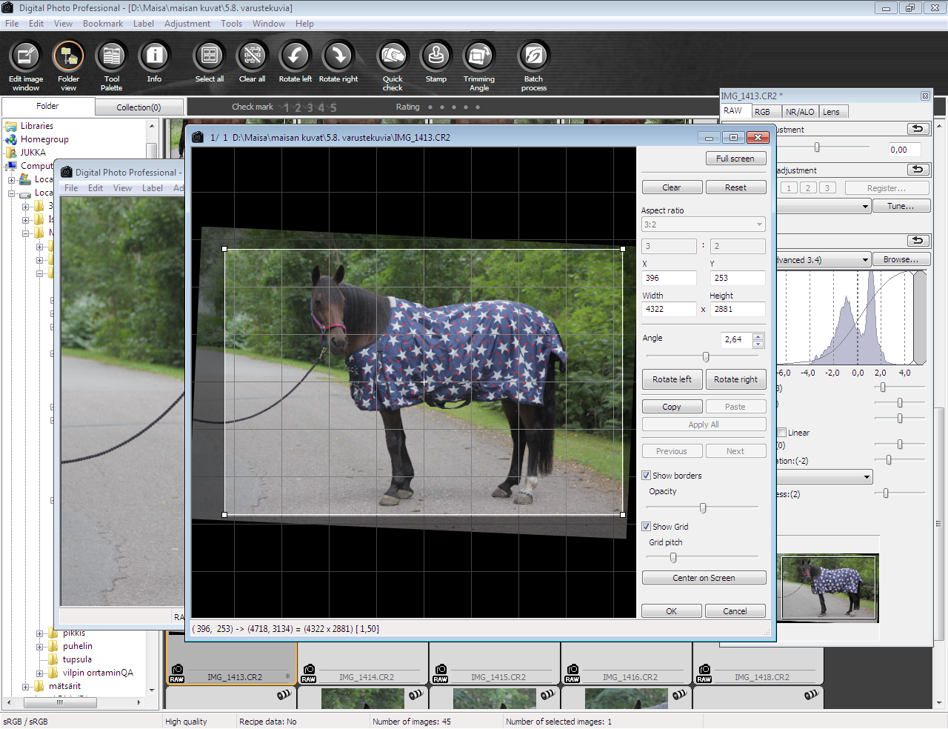Close the tool palette with its X icon
The height and width of the screenshot is (729, 948).
point(925,96)
